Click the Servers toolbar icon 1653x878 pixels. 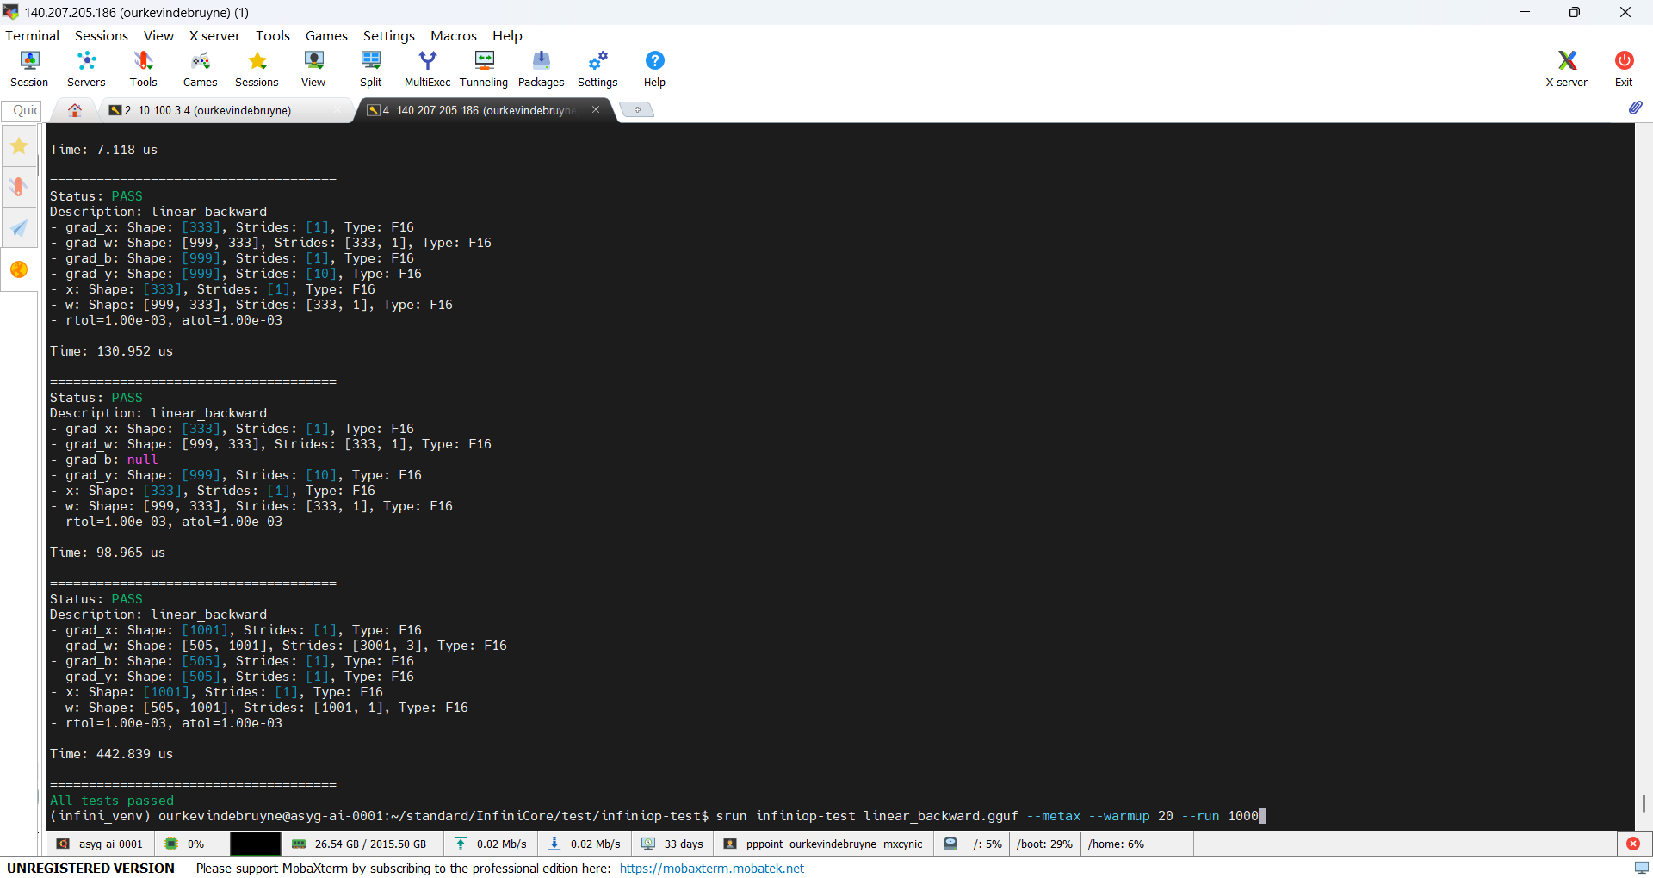[x=86, y=69]
